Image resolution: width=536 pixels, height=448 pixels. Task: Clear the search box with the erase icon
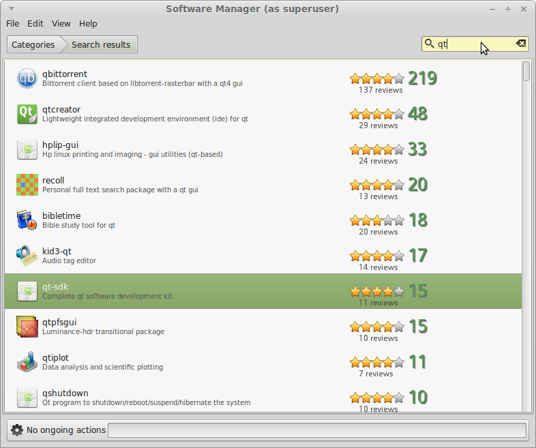[520, 44]
